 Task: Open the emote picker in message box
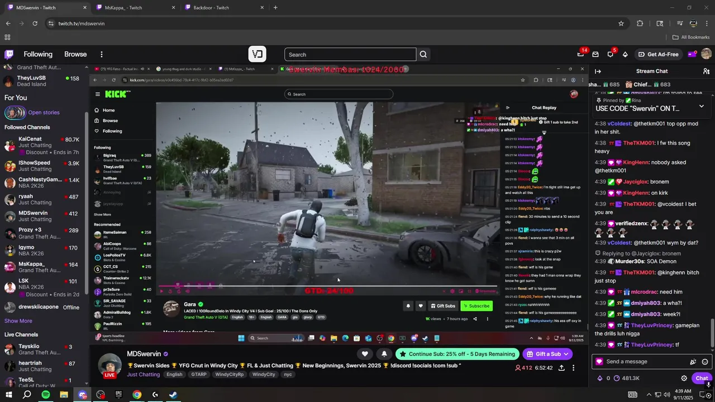click(x=705, y=362)
